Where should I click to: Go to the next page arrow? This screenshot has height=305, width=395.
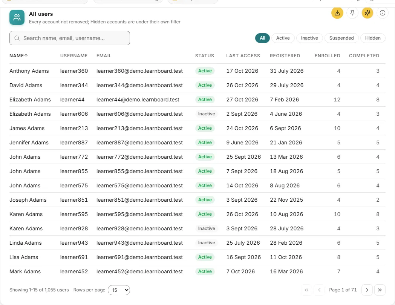(x=367, y=290)
